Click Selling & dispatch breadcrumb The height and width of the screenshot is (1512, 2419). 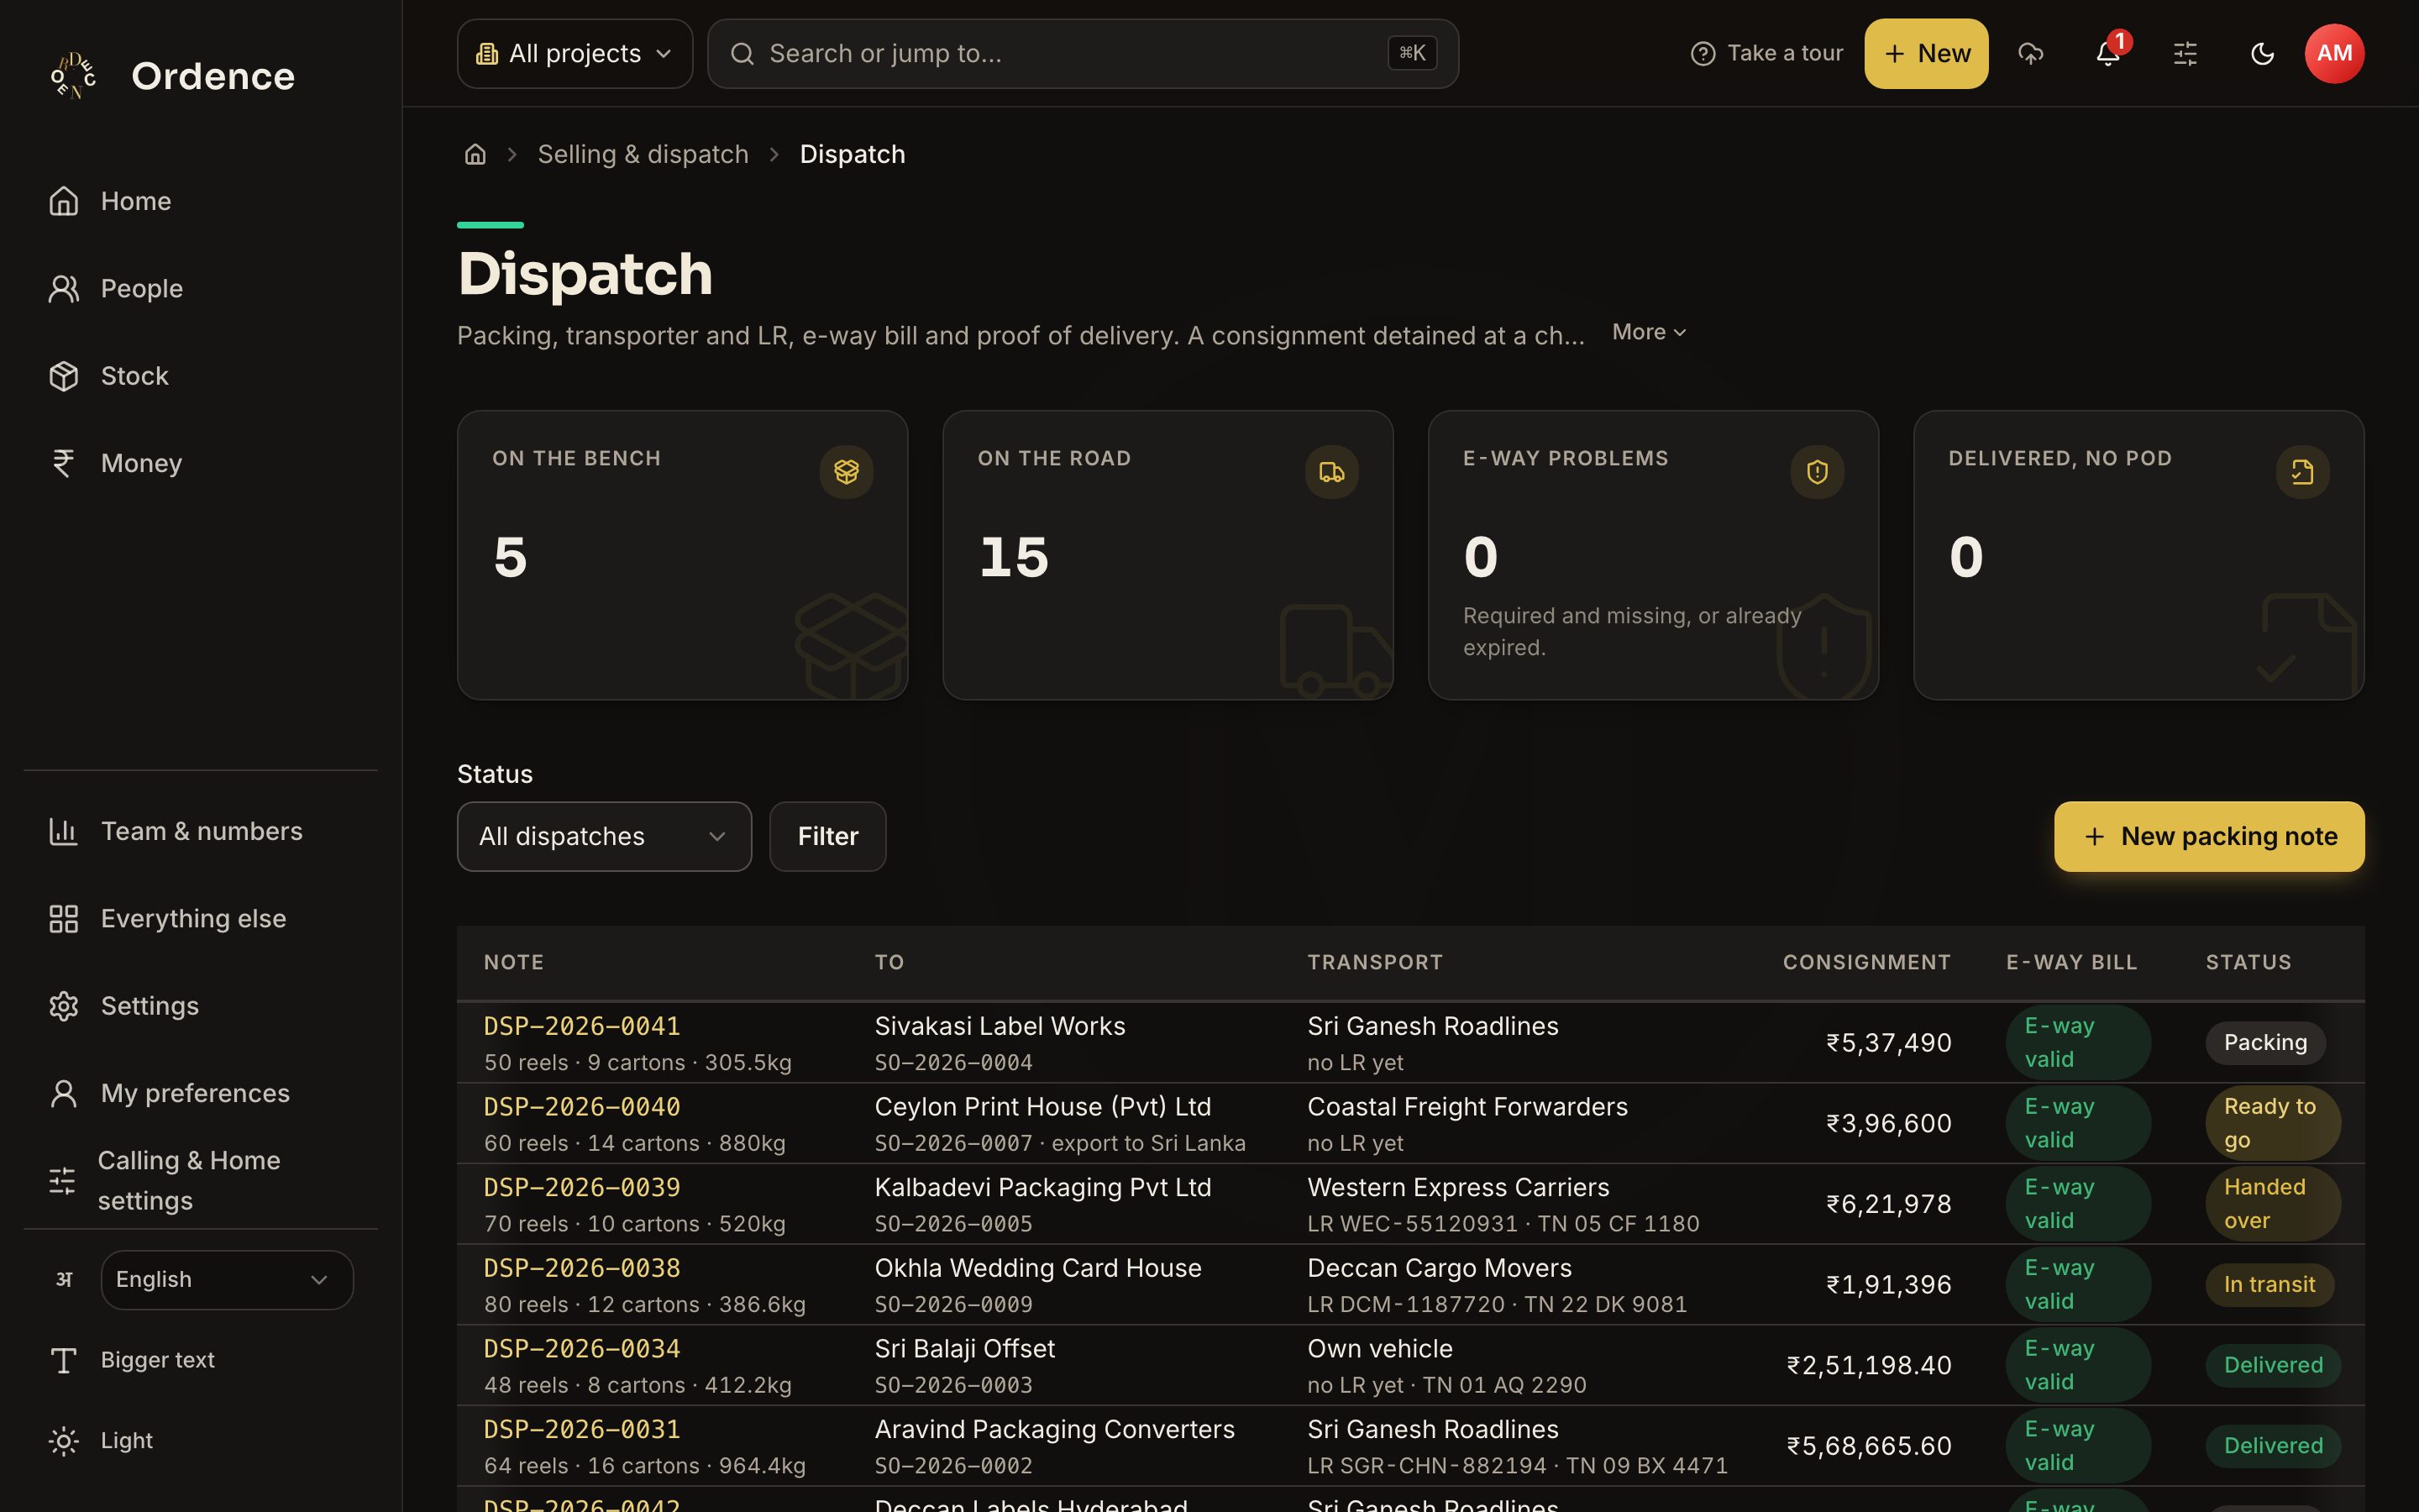point(643,154)
